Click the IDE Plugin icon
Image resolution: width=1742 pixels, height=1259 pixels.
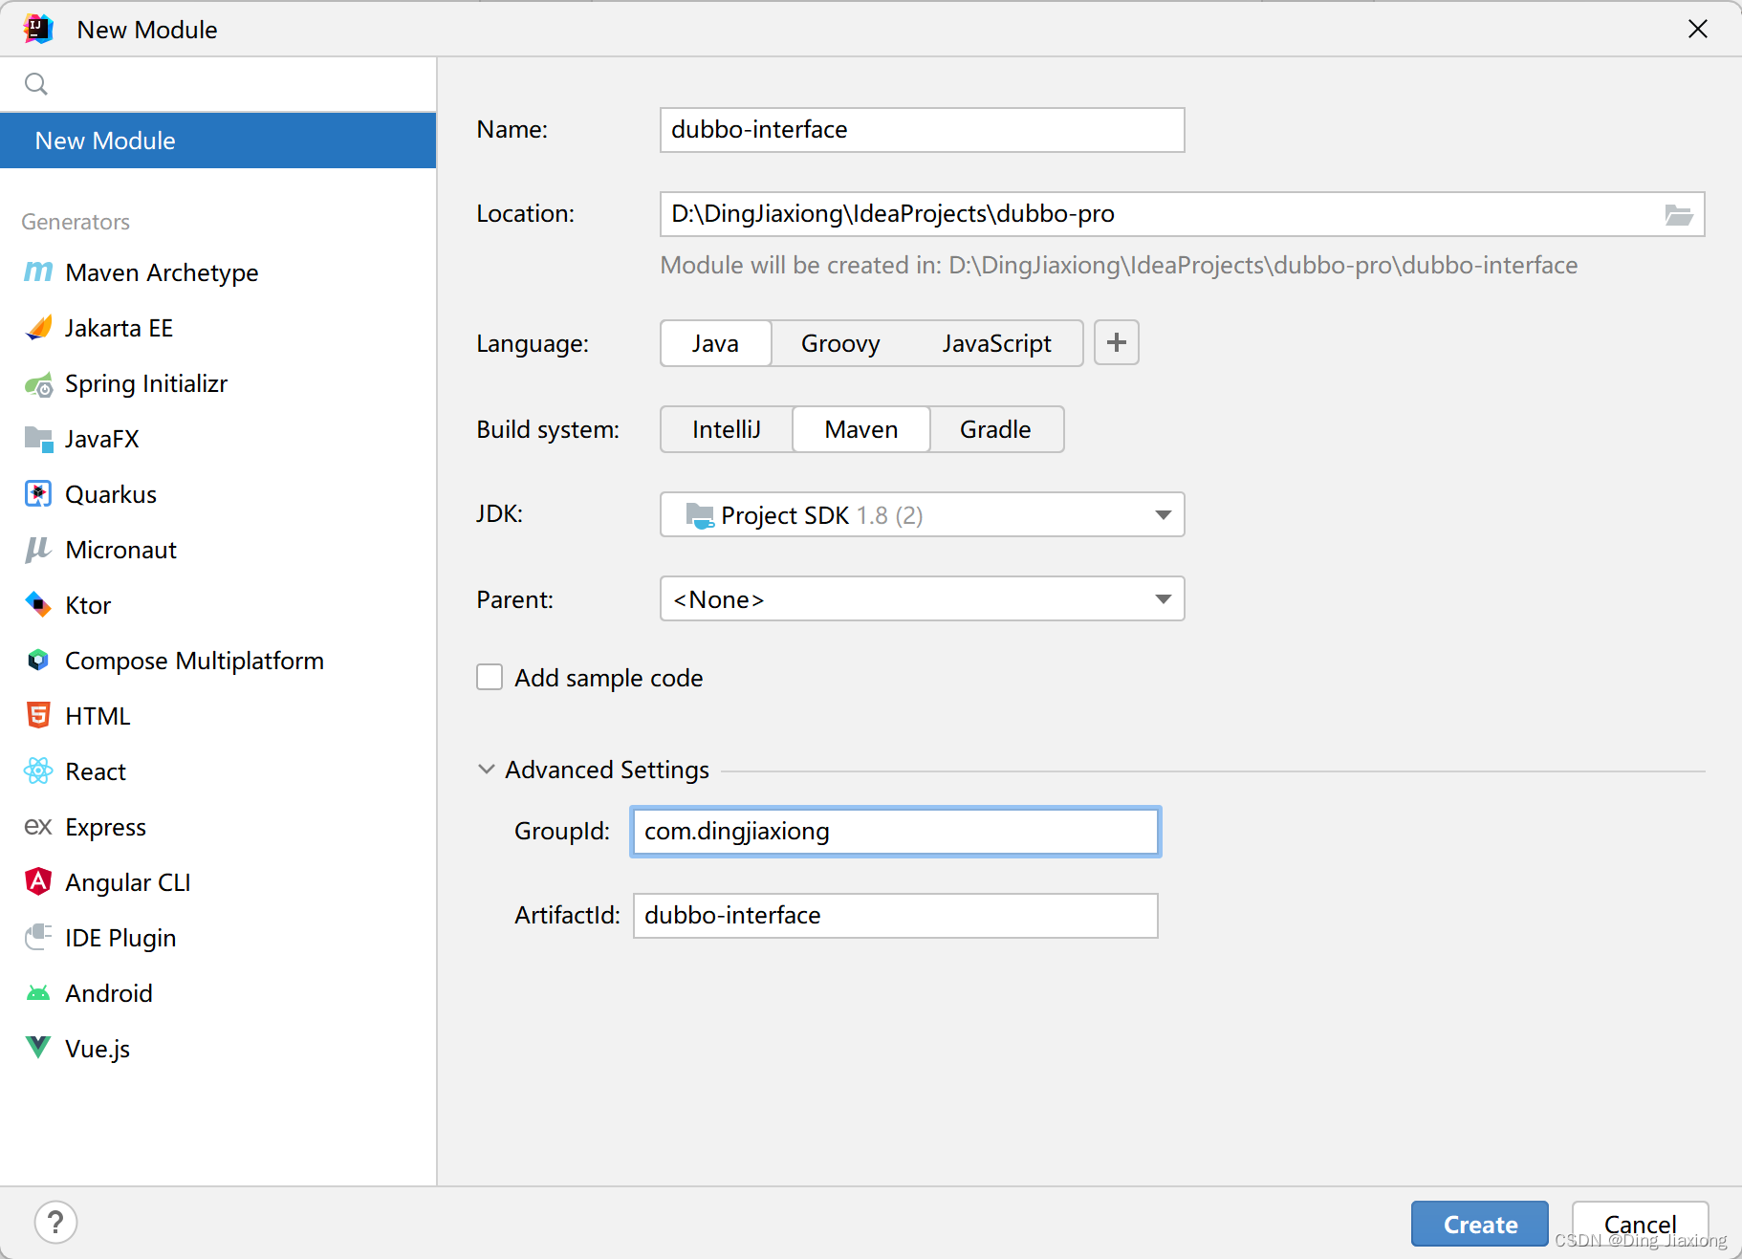click(38, 937)
